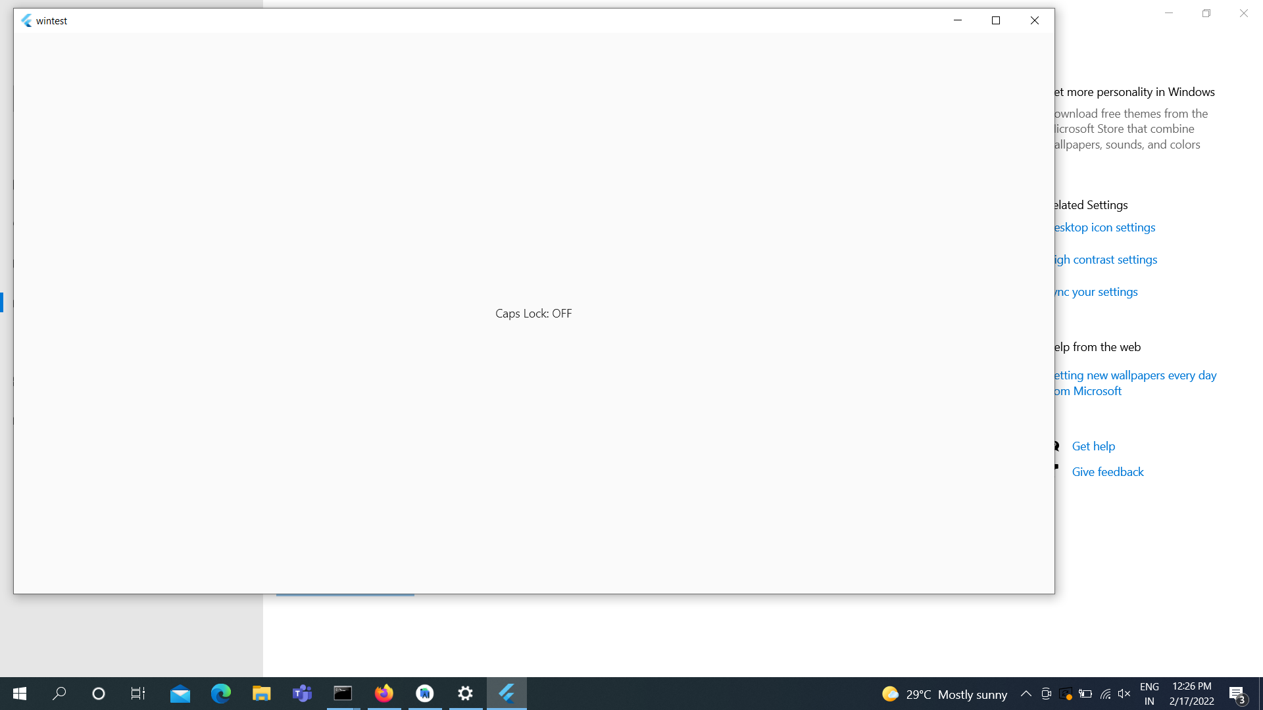This screenshot has height=710, width=1263.
Task: Open the Mail app
Action: click(x=180, y=694)
